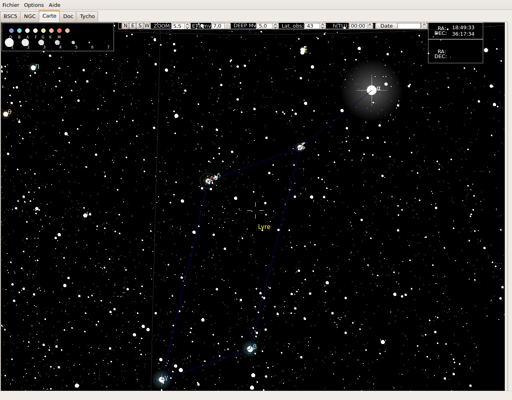Open the ZOOM spinner field
512x400 pixels.
pos(178,26)
